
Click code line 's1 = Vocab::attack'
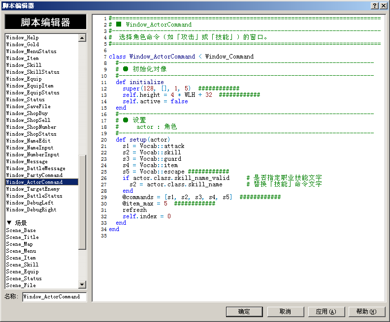(154, 146)
